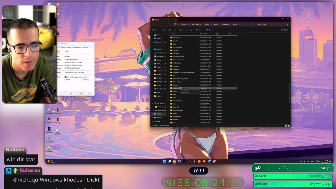Image resolution: width=336 pixels, height=189 pixels.
Task: Open Videos in Quick access
Action: (158, 67)
